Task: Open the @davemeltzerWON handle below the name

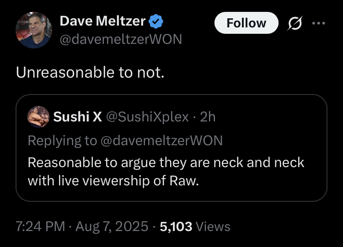Action: tap(121, 40)
